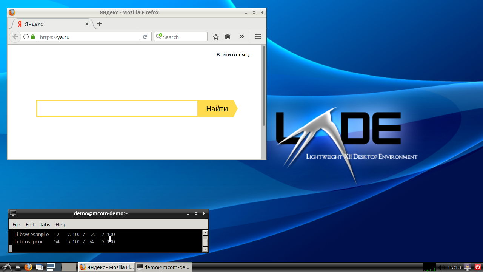
Task: Click the padlock security icon in the address bar
Action: coord(33,37)
